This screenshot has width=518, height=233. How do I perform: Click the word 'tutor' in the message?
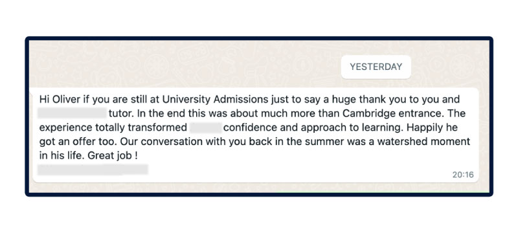[x=120, y=113]
